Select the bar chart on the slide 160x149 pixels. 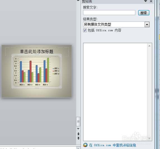click(37, 71)
